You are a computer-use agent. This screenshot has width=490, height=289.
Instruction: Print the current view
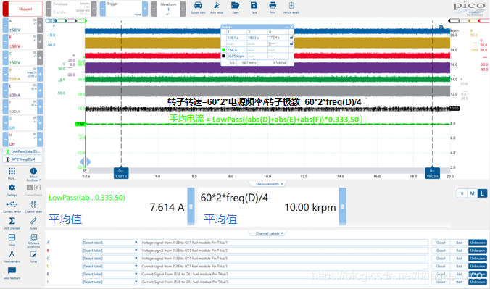pyautogui.click(x=273, y=7)
